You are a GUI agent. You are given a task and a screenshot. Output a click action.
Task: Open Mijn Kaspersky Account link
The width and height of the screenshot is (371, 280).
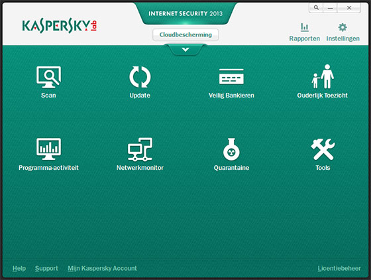click(x=102, y=269)
